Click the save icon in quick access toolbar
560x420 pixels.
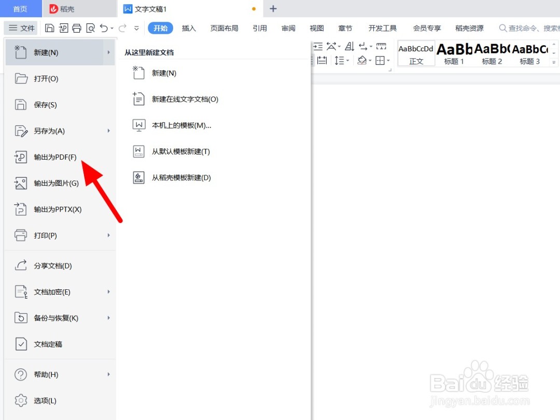pos(50,28)
